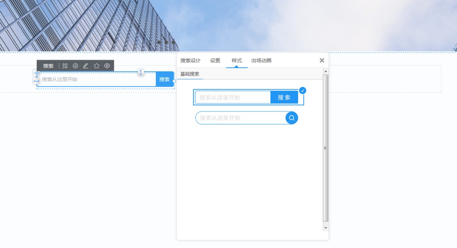Click the magnifier icon in rounded search style
Screen dimensions: 457x248
292,118
